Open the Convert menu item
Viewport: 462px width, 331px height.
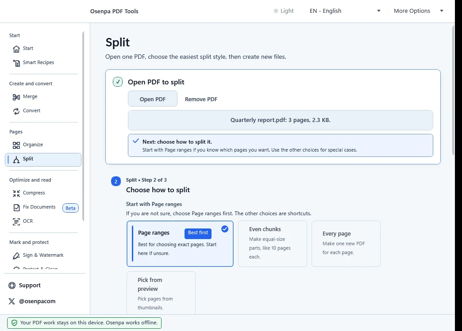coord(43,110)
